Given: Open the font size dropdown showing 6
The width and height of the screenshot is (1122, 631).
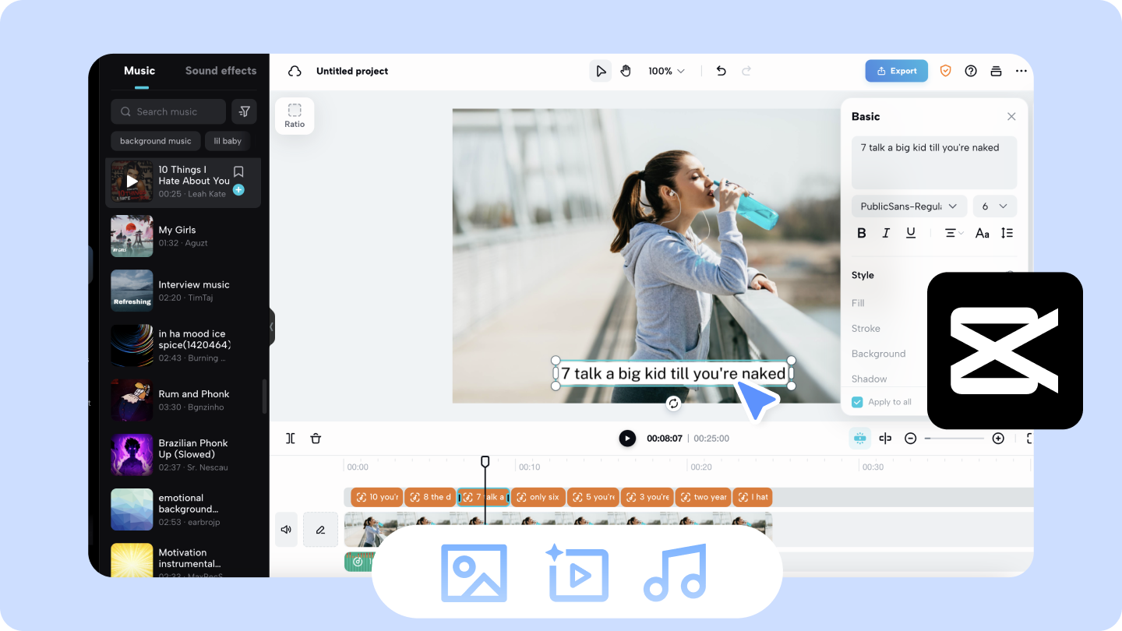Looking at the screenshot, I should click(995, 206).
